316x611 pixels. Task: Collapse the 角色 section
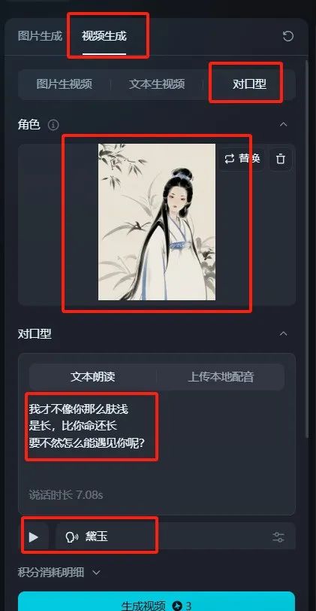click(x=284, y=124)
